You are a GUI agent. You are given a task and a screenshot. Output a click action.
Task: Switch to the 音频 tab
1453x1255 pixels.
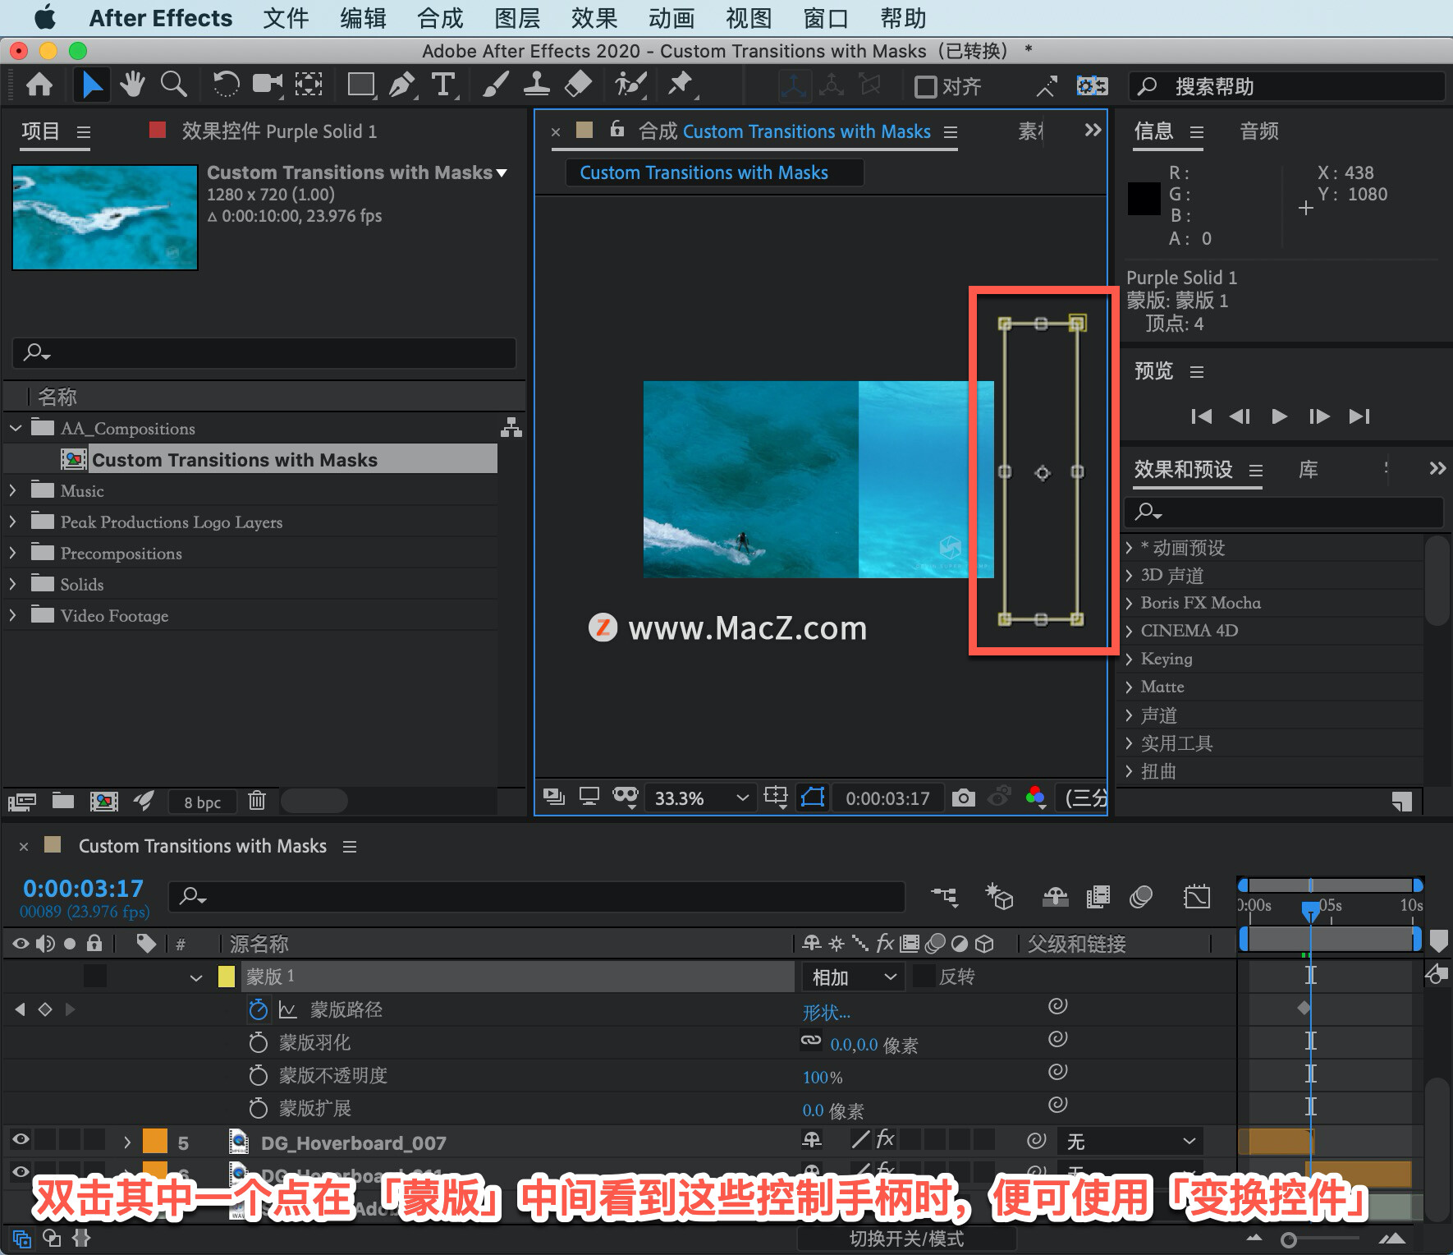click(1258, 131)
